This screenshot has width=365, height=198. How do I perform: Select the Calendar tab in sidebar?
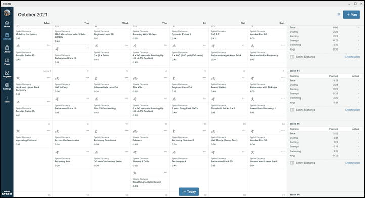(x=7, y=36)
